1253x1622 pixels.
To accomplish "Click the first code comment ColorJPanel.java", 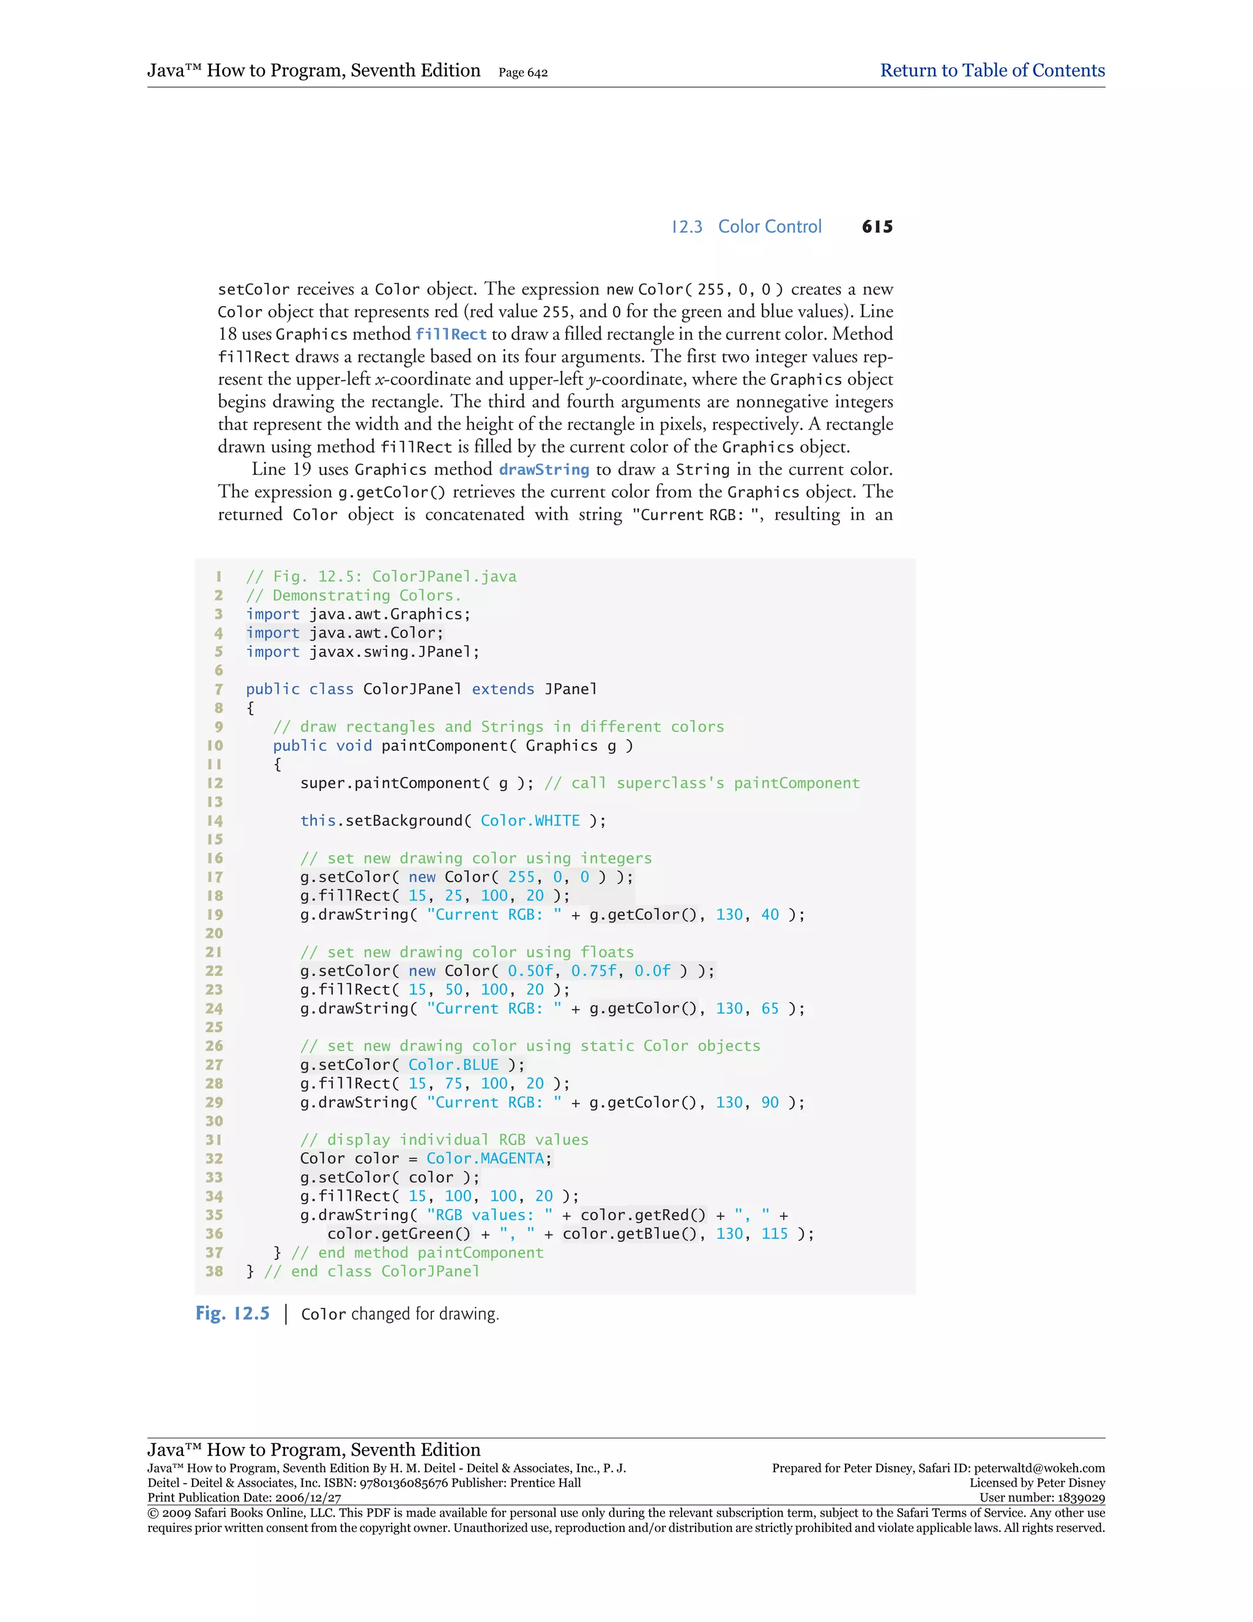I will (381, 577).
